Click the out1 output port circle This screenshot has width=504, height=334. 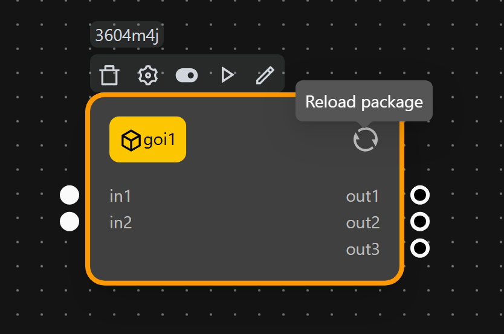420,196
